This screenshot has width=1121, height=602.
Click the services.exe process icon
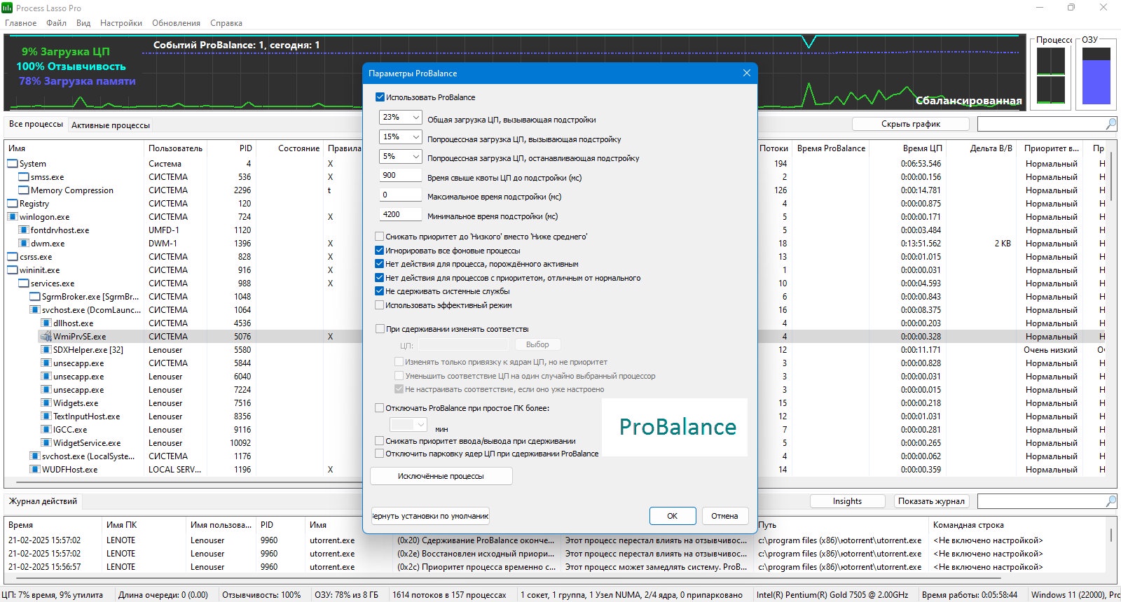tap(24, 283)
